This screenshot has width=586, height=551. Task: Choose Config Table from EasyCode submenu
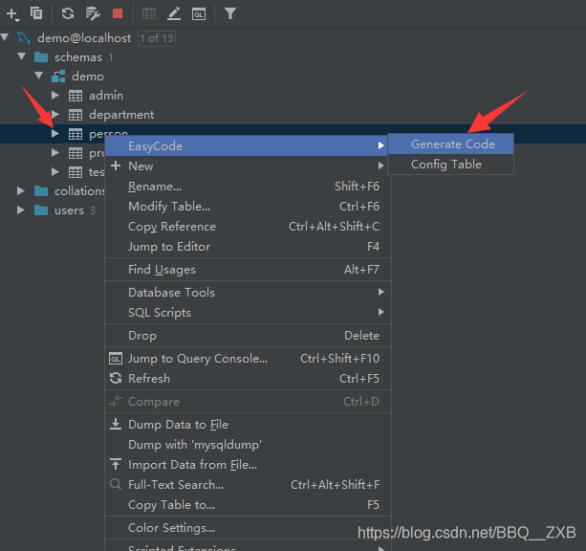coord(450,165)
